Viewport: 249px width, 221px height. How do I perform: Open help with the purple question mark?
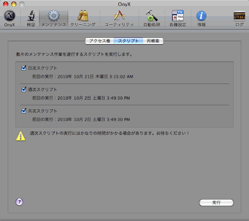tap(19, 202)
